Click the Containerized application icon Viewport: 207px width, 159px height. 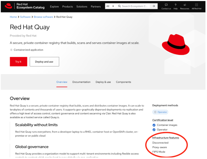coord(11,50)
